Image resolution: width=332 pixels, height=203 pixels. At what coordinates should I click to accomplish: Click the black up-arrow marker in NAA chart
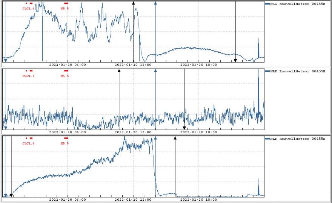(x=134, y=3)
